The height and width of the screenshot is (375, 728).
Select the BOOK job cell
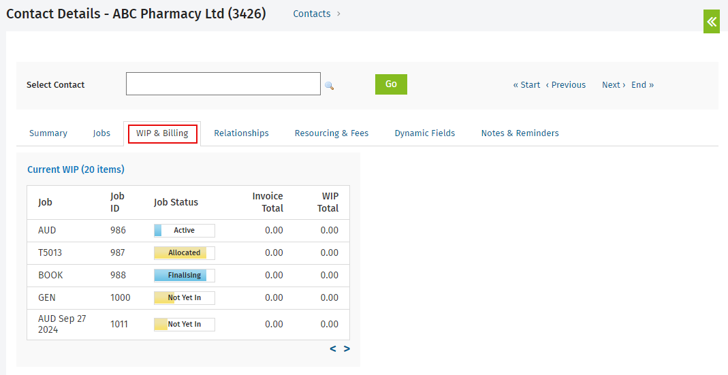click(x=50, y=275)
